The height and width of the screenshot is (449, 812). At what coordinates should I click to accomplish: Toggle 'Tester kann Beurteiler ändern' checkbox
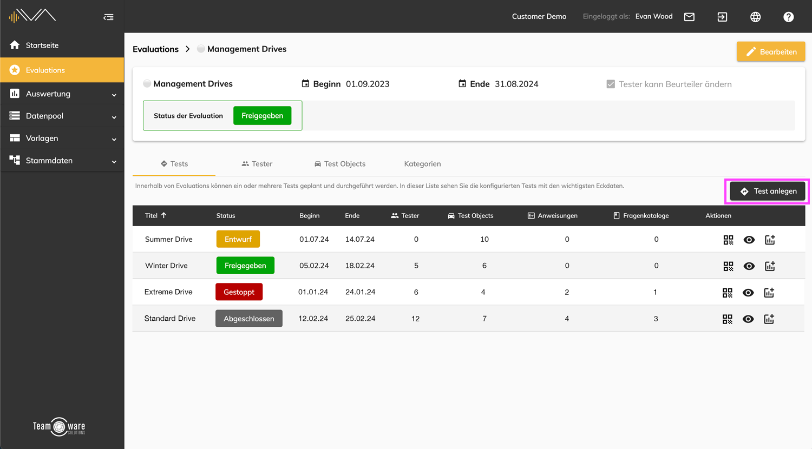pyautogui.click(x=611, y=84)
